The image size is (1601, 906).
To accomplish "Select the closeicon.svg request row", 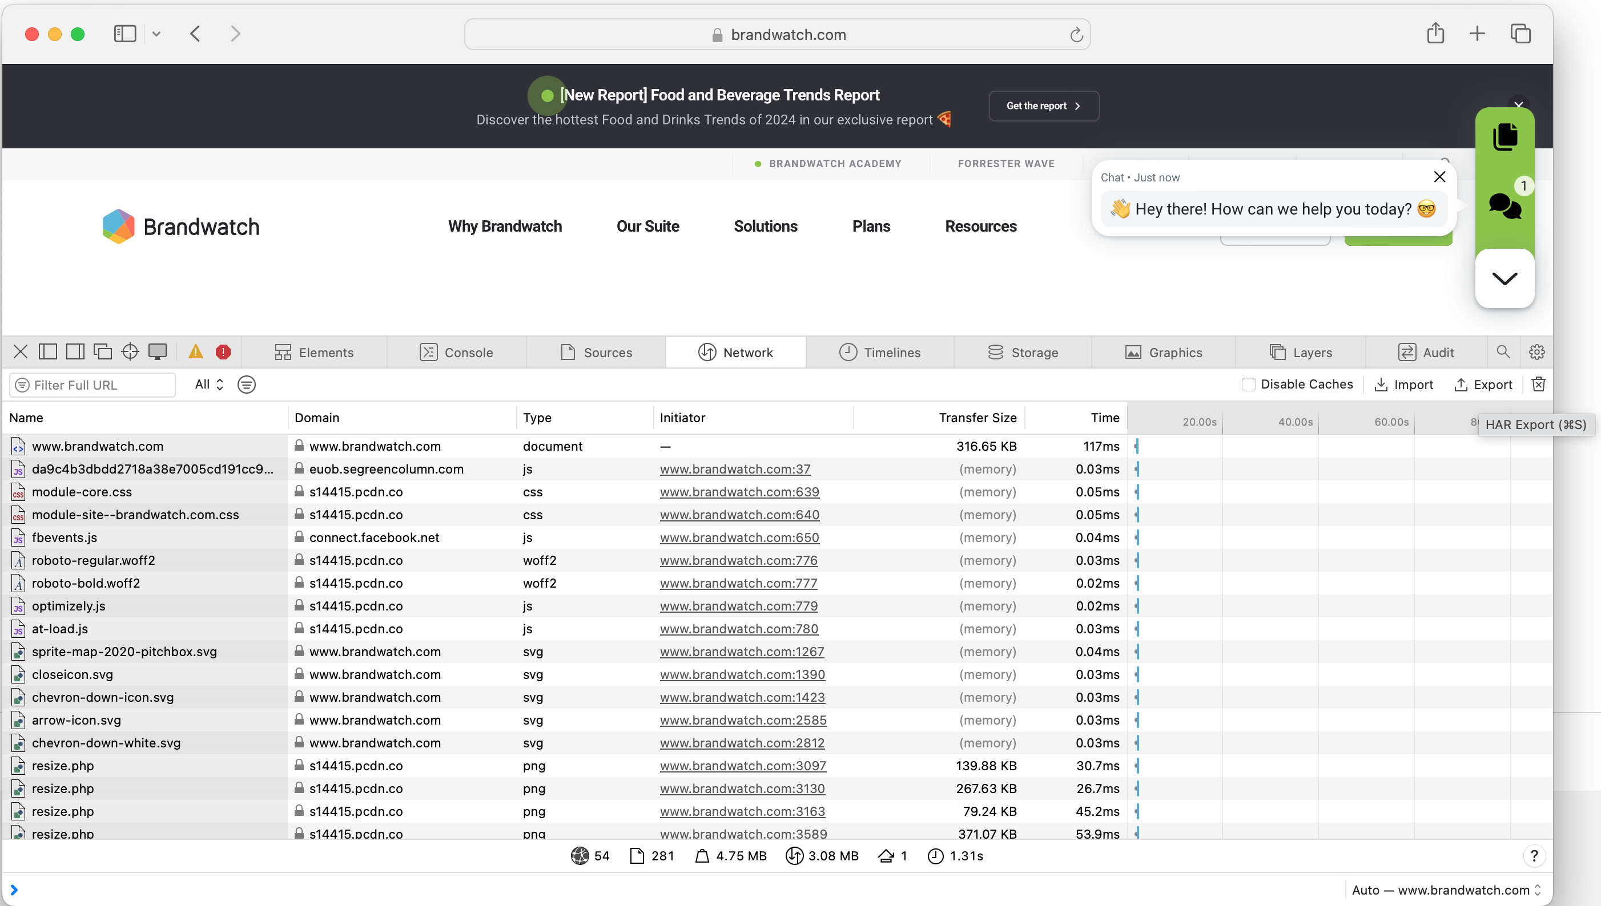I will (777, 674).
